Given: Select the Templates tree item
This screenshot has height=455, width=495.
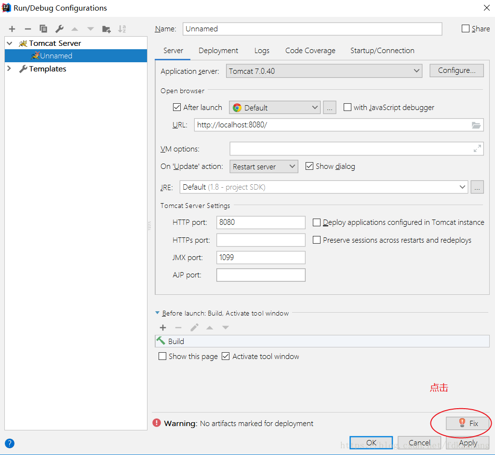Looking at the screenshot, I should pyautogui.click(x=47, y=69).
